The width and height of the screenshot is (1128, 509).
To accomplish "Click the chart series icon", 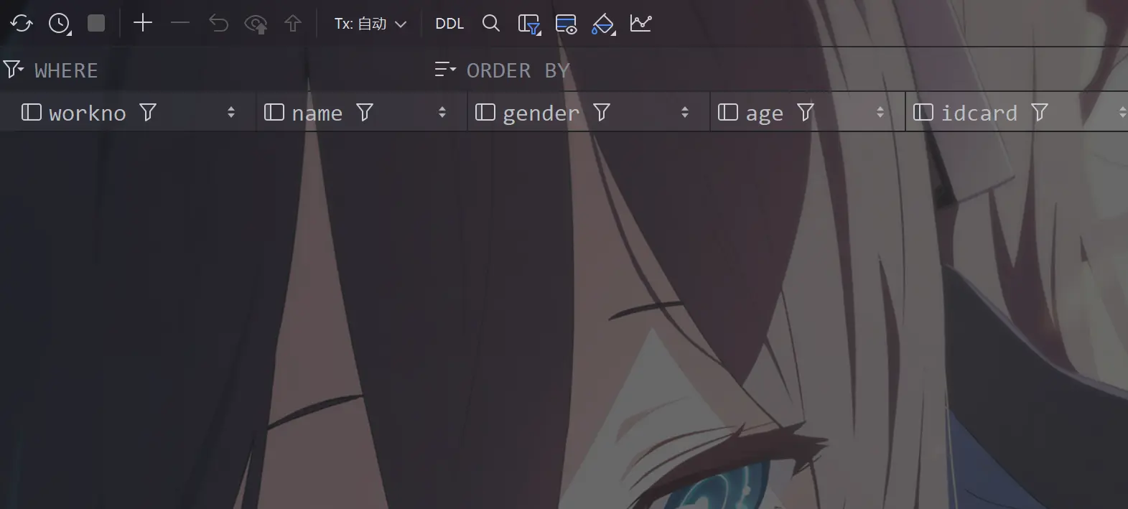I will [x=641, y=23].
